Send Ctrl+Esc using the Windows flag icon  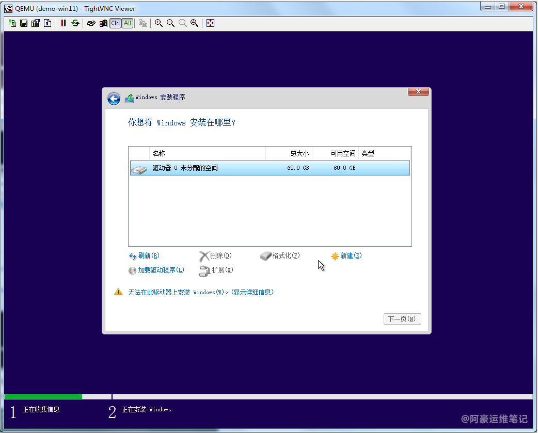pos(103,23)
